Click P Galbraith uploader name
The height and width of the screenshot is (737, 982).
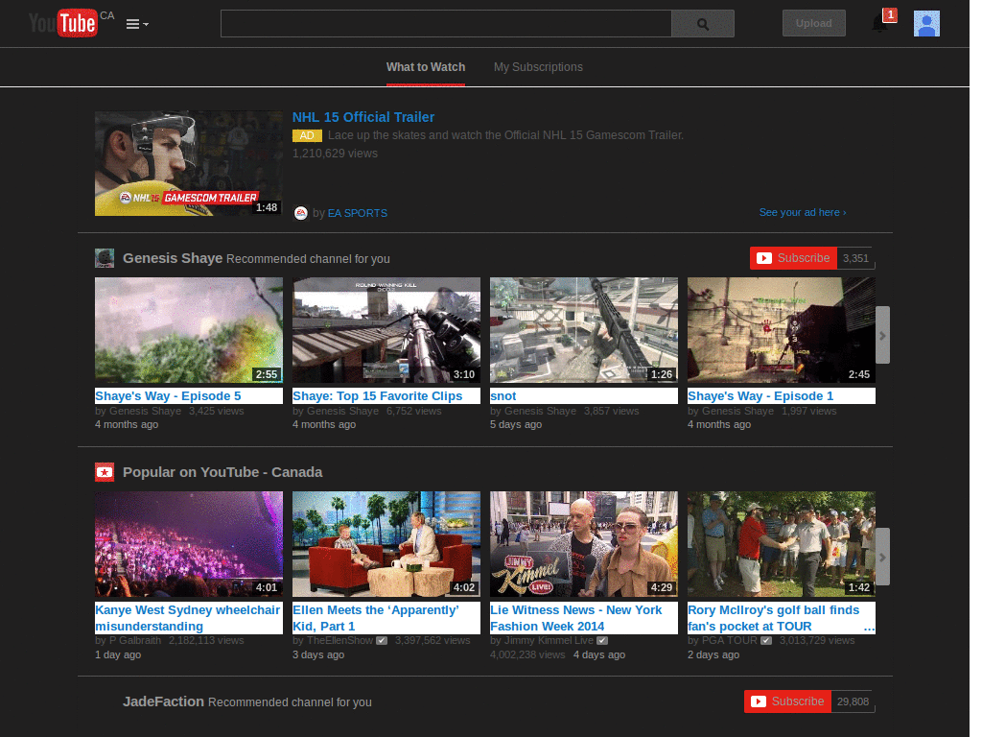click(134, 640)
